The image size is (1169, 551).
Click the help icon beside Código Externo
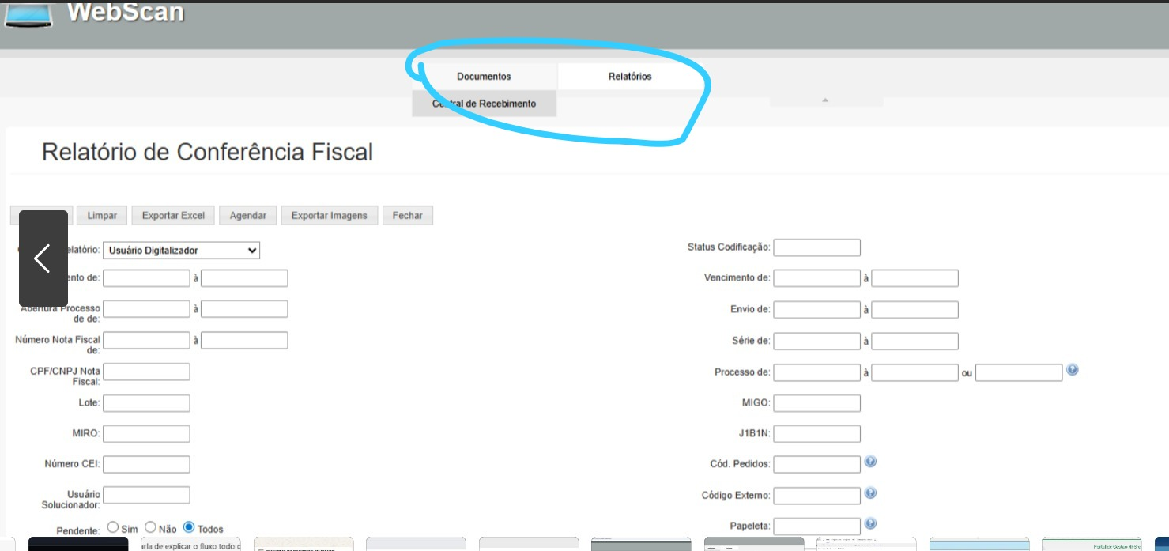[x=870, y=493]
